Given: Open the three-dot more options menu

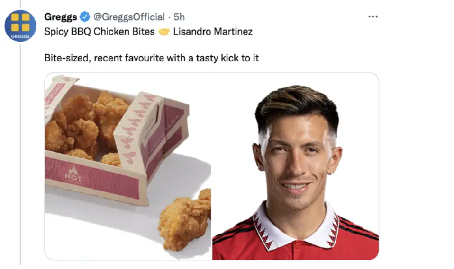Looking at the screenshot, I should tap(373, 17).
